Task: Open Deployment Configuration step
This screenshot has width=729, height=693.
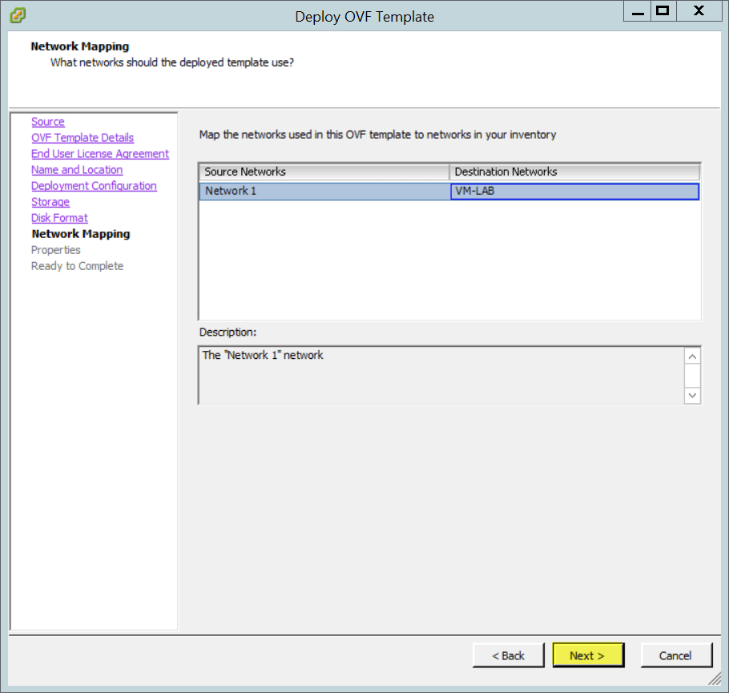Action: tap(94, 186)
